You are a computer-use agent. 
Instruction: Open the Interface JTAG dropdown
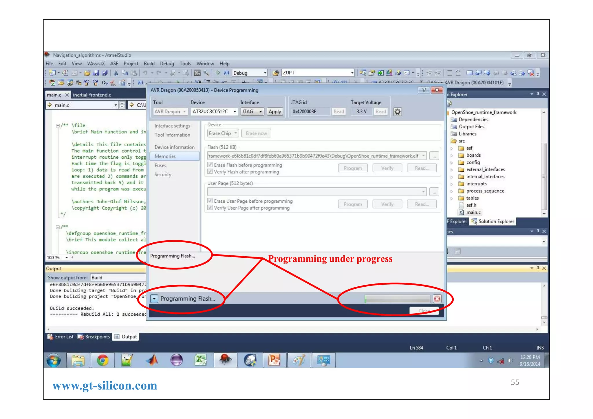(x=261, y=111)
